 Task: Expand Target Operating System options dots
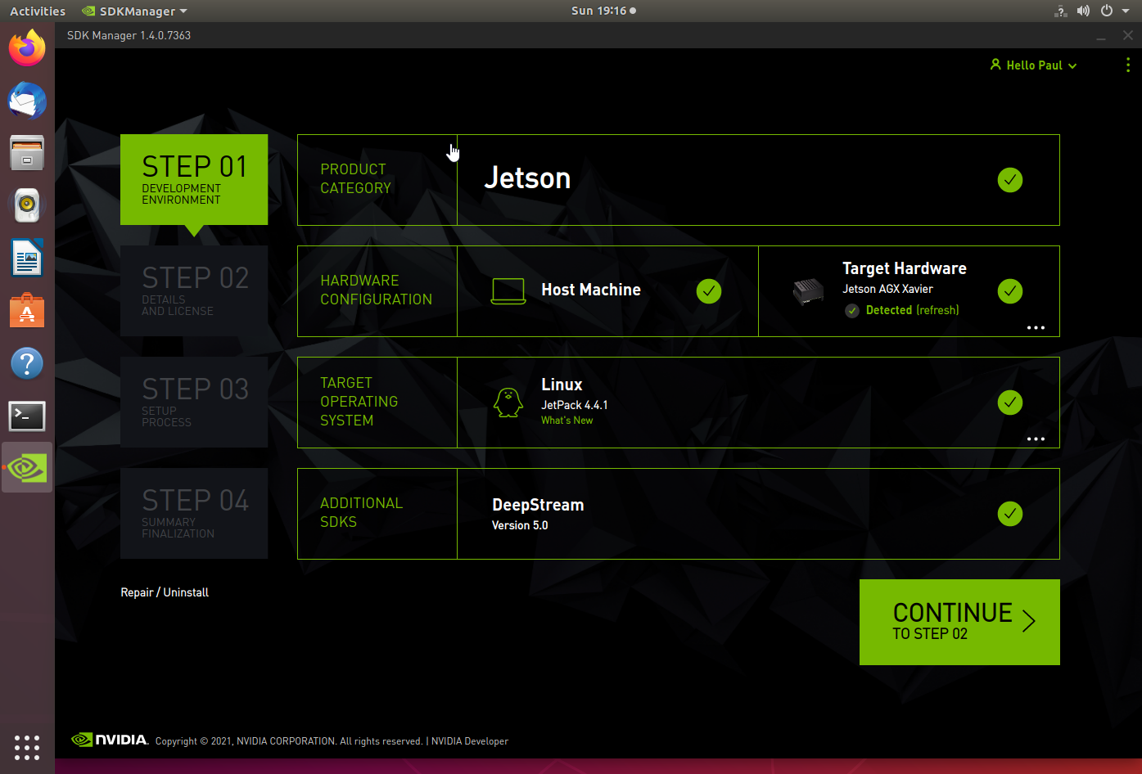1036,439
